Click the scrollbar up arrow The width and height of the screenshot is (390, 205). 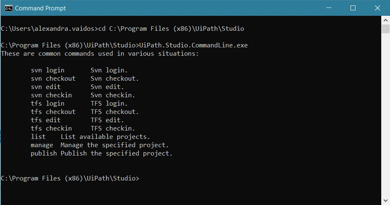click(385, 20)
